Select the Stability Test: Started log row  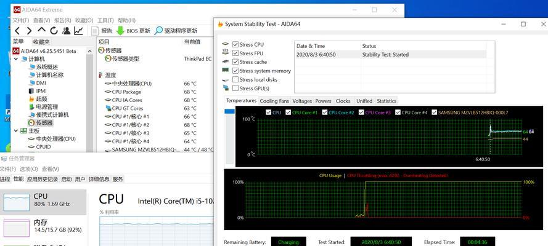point(390,55)
